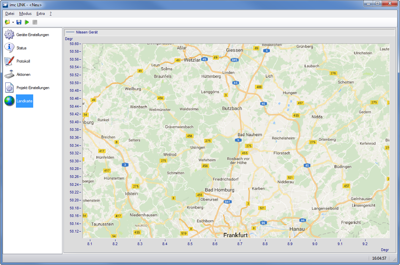Image resolution: width=400 pixels, height=265 pixels.
Task: Click the Geräte-Einstellungen gear icon
Action: [9, 35]
